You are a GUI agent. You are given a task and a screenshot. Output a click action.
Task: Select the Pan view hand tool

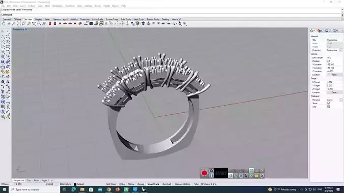[4, 23]
